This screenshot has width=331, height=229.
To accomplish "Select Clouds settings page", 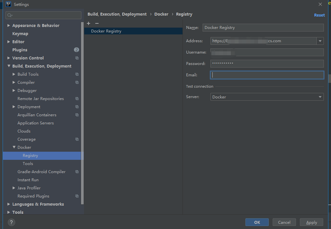I will click(24, 131).
